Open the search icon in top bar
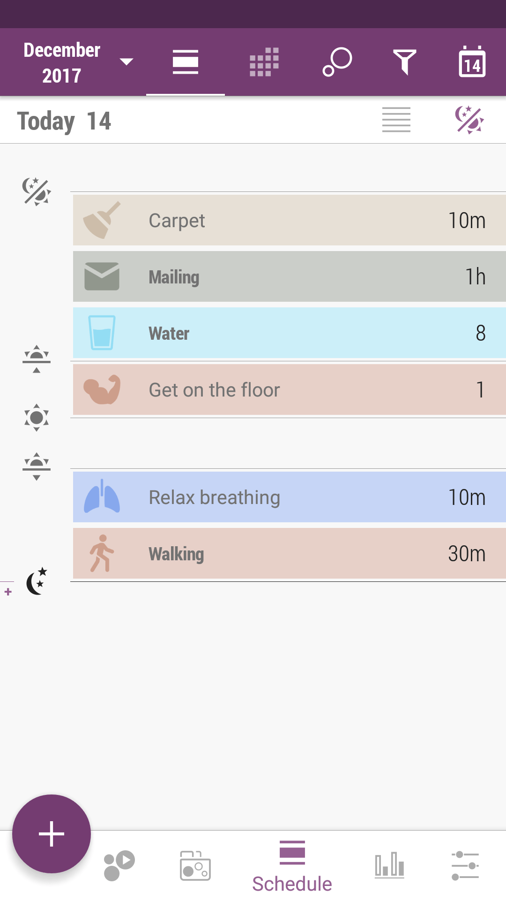The height and width of the screenshot is (901, 506). pos(337,62)
